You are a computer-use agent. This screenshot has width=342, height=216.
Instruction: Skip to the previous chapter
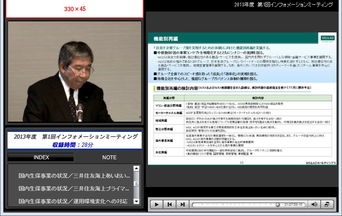pyautogui.click(x=169, y=204)
